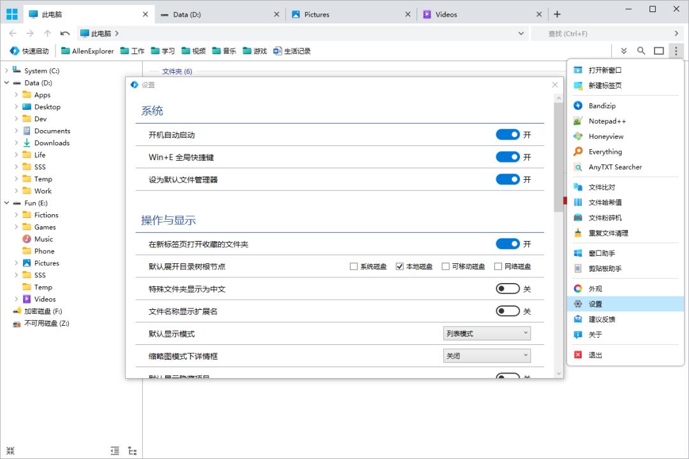Open the 文件粉碎机 file shredder tool
Viewport: 689px width, 459px height.
[600, 217]
